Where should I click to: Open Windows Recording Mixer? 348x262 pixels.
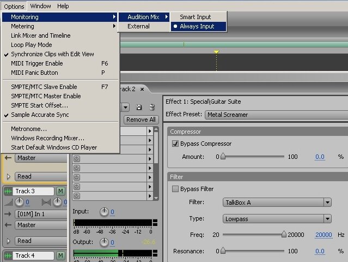59,138
